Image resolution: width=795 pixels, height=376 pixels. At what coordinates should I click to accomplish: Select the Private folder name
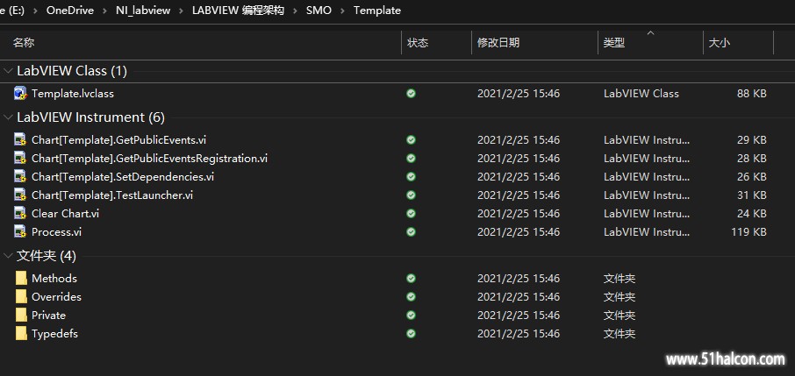(x=48, y=315)
